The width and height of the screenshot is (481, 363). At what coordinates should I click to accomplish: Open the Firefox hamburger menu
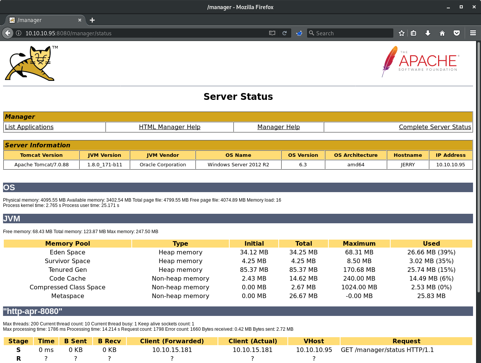click(x=473, y=33)
